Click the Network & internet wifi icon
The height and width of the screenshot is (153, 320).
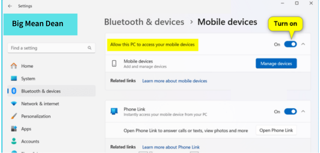(14, 104)
